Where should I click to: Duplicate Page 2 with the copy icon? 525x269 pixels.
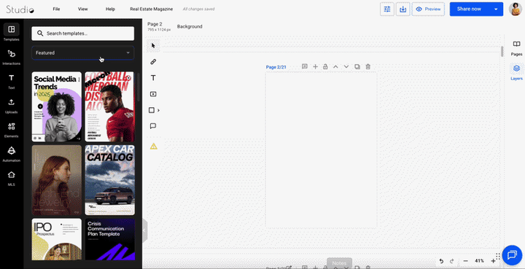(357, 66)
